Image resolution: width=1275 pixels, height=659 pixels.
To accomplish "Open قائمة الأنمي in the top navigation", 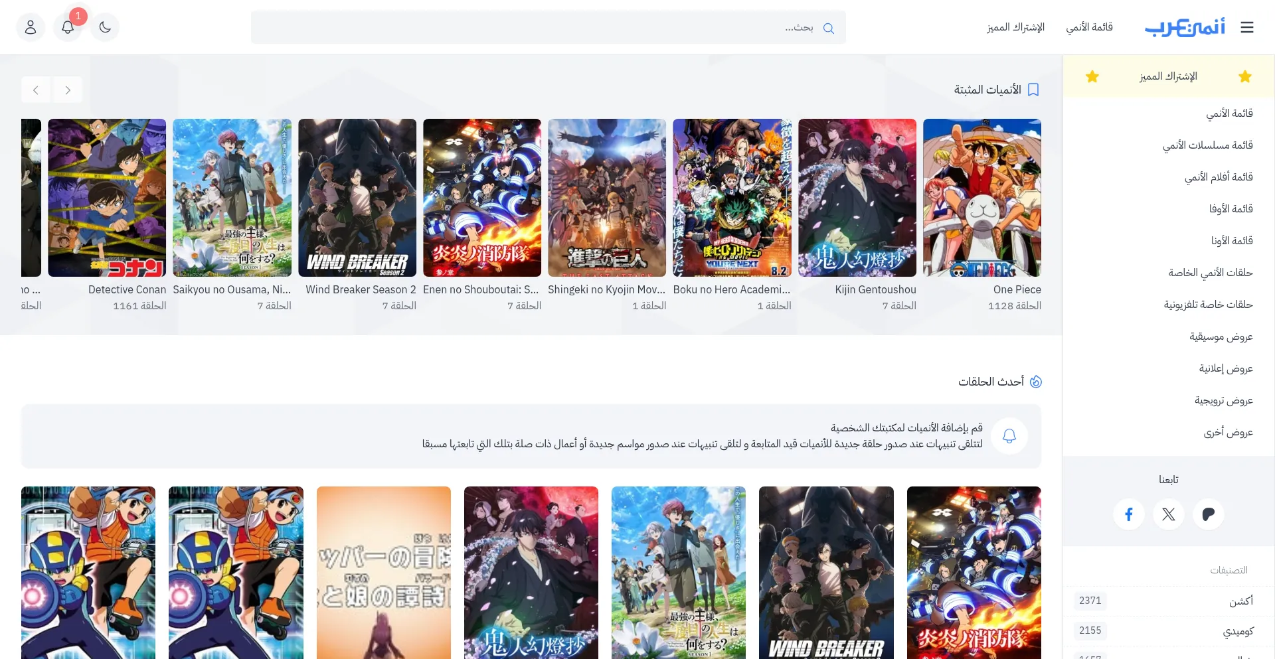I will point(1089,27).
